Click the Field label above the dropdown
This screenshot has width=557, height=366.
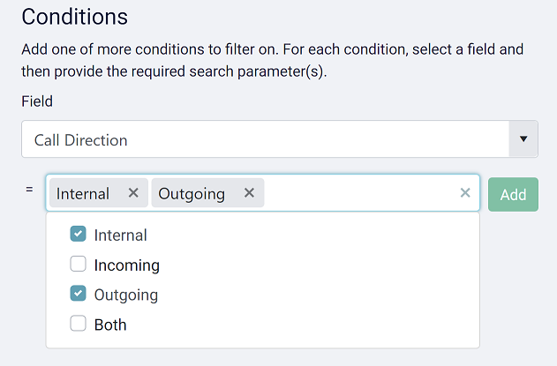[37, 101]
